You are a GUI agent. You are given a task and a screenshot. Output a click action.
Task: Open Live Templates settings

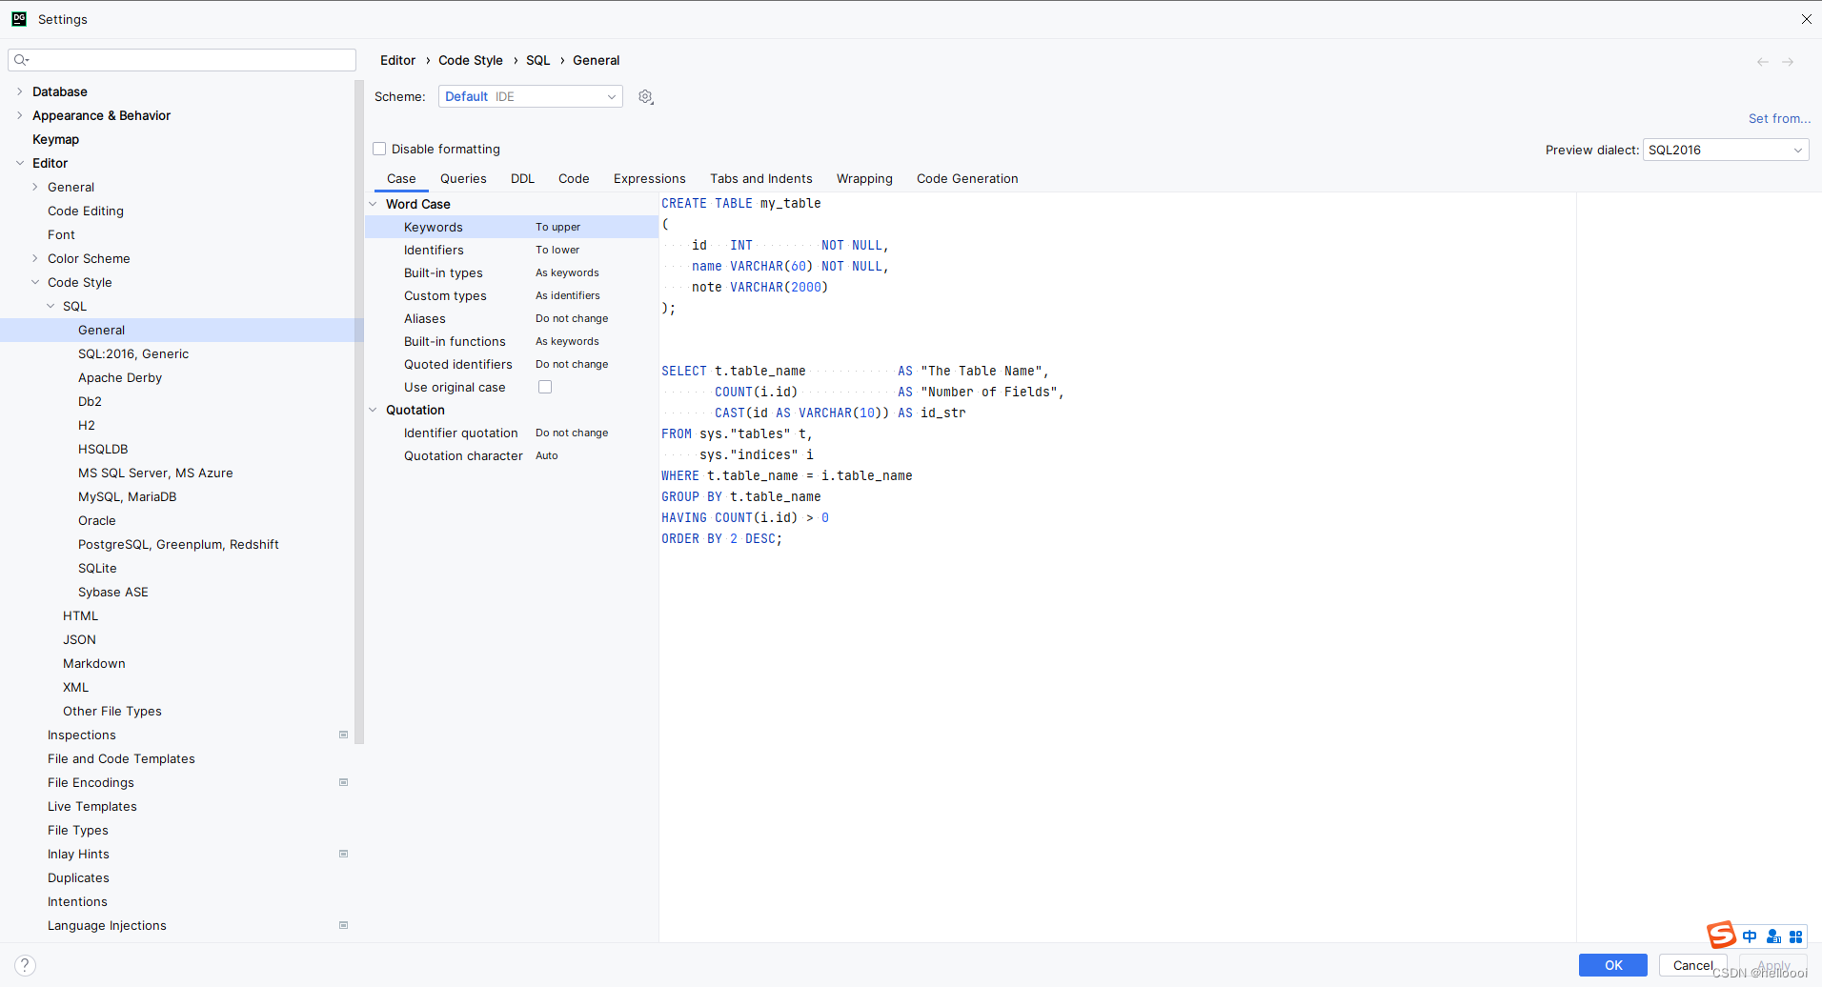tap(92, 806)
